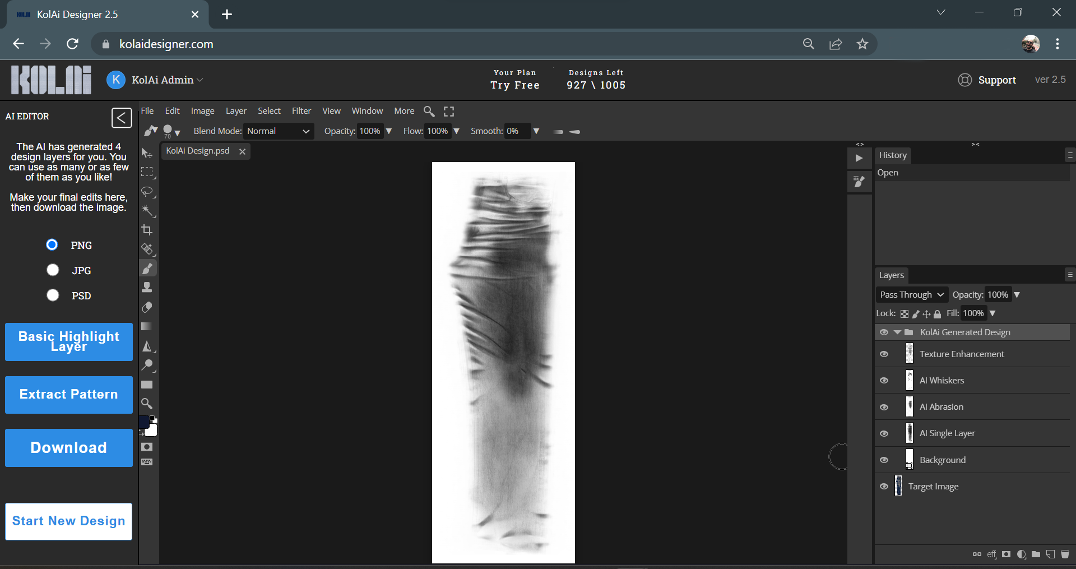1076x569 pixels.
Task: Select the Lasso tool
Action: 147,192
